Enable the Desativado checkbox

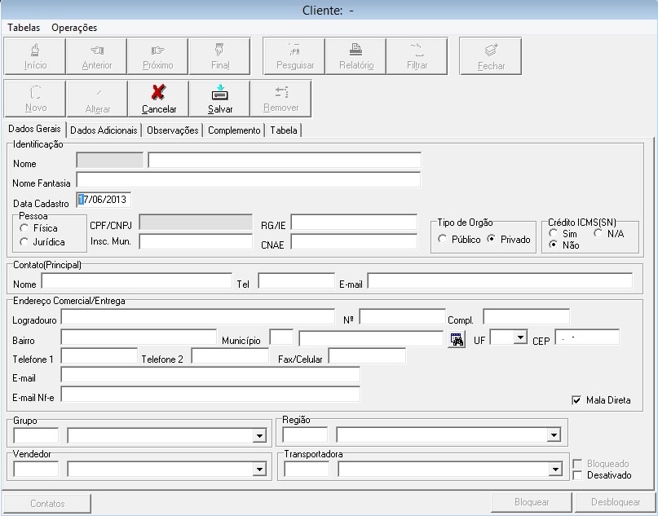point(577,475)
